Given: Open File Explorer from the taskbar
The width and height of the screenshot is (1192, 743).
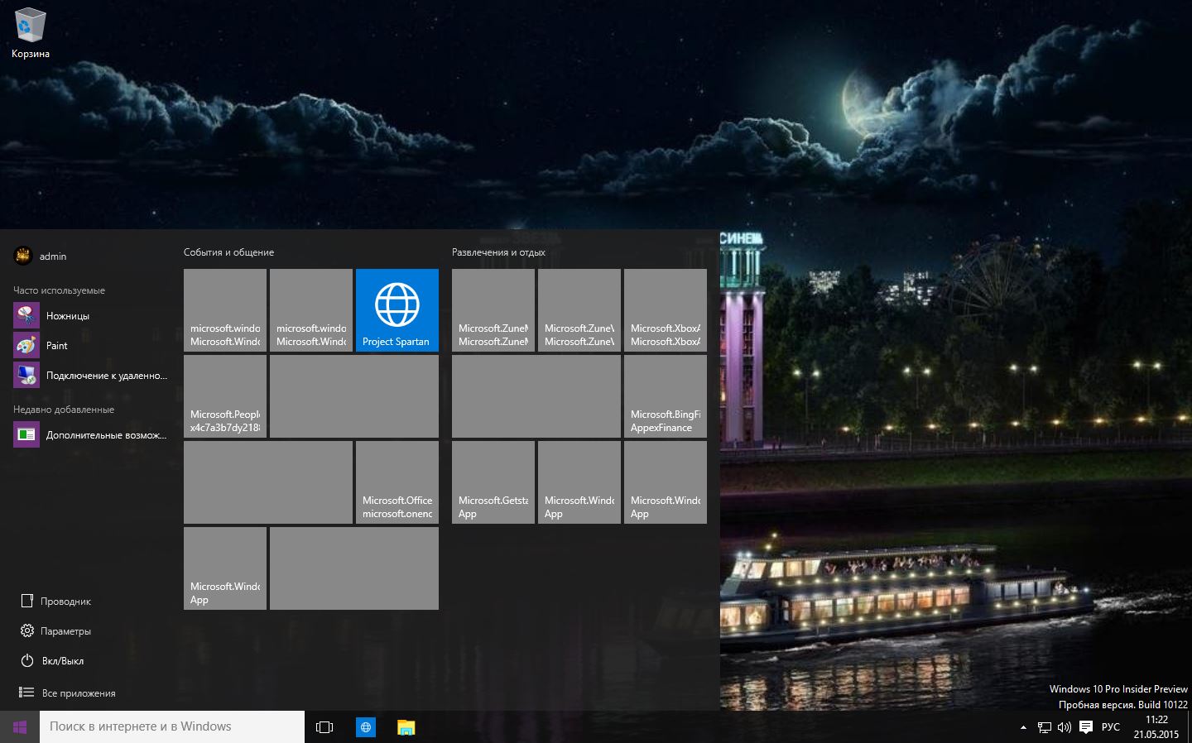Looking at the screenshot, I should (x=406, y=727).
